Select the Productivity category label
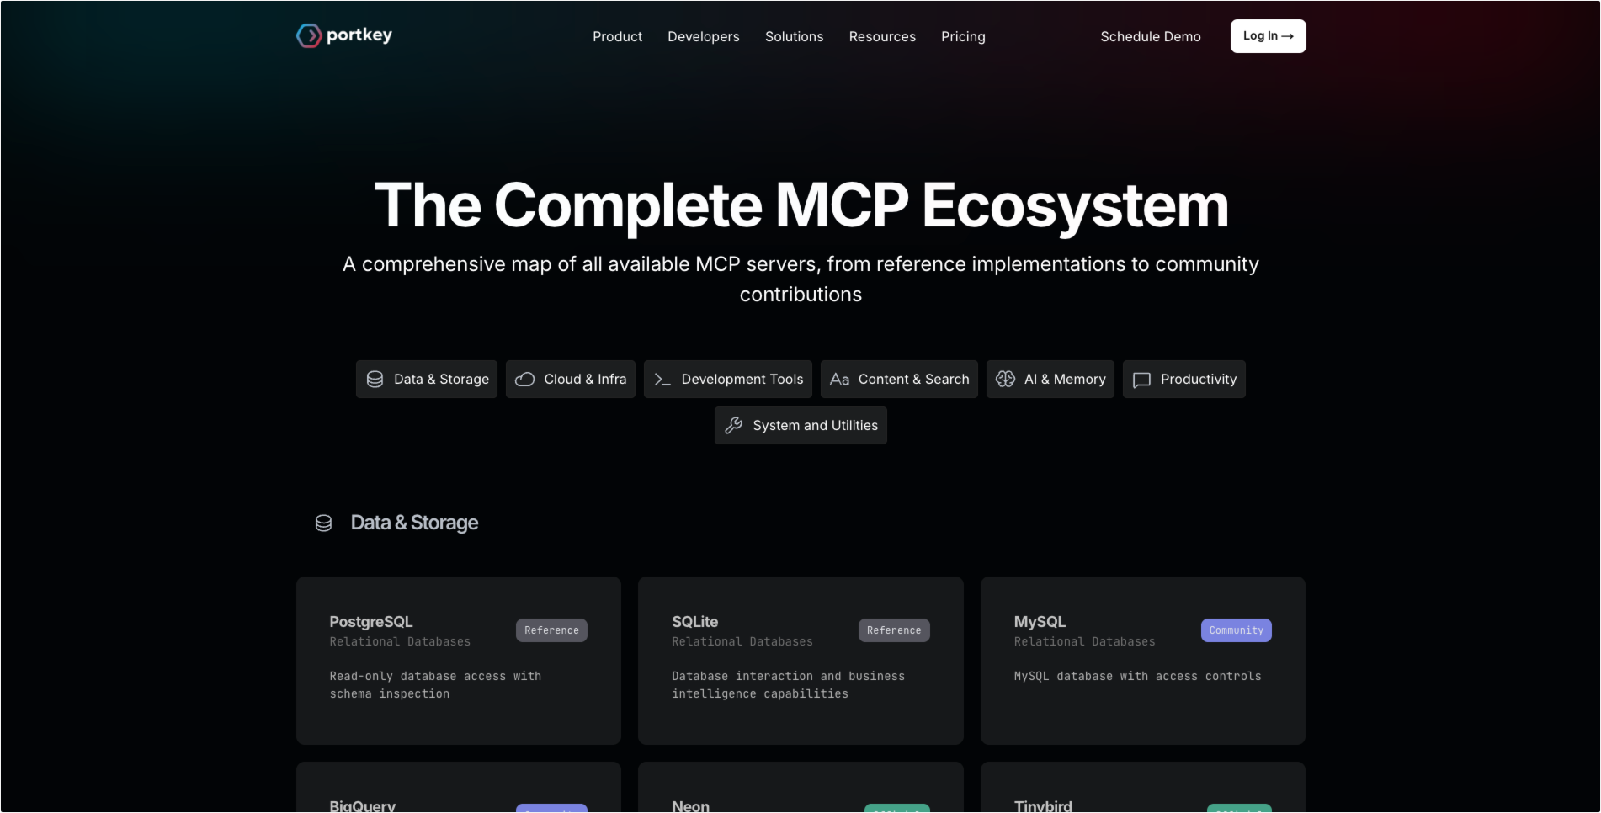Viewport: 1601px width, 813px height. tap(1199, 380)
